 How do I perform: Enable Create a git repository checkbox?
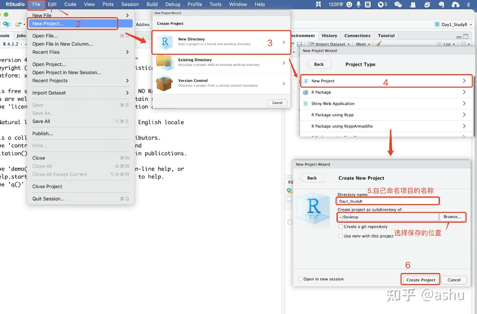[x=341, y=227]
